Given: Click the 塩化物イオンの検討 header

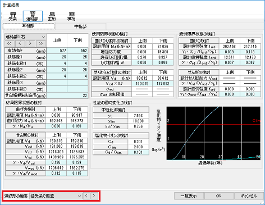Looking at the screenshot, I should (x=121, y=136).
